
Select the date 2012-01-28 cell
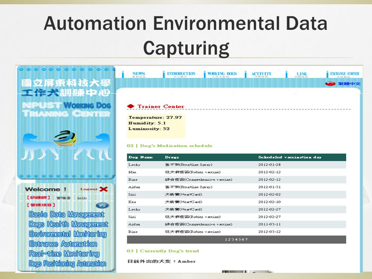269,165
